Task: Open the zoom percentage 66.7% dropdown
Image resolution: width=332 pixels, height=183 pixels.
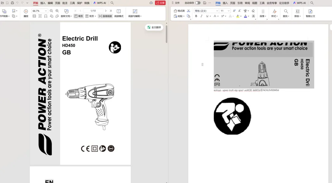Action: click(x=46, y=11)
